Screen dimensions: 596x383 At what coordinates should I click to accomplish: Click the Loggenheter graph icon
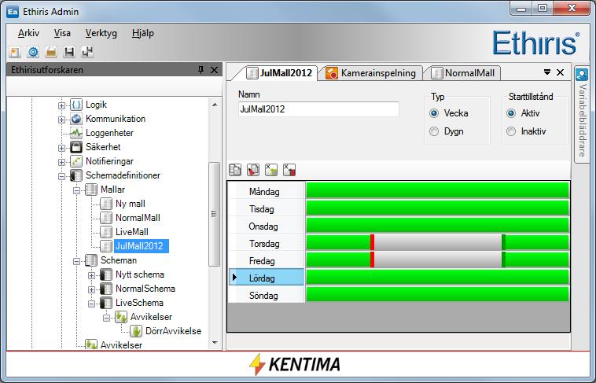point(76,133)
